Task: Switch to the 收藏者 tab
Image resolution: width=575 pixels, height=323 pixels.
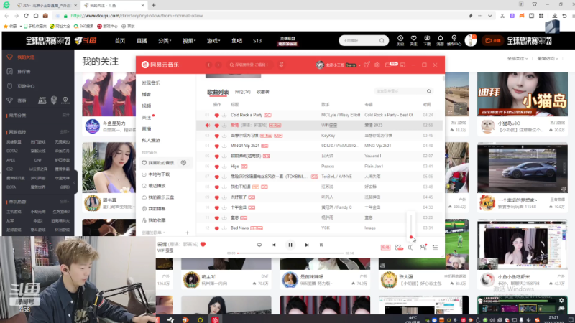Action: click(263, 92)
